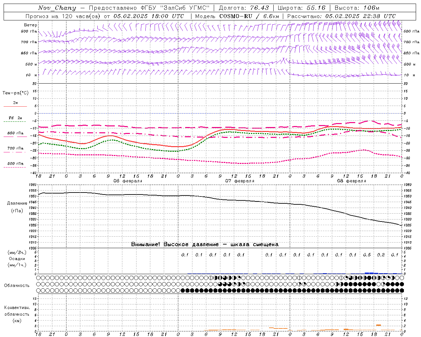421x337 pixels.
Task: Click the '0.2' precipitation value
Action: [x=381, y=255]
